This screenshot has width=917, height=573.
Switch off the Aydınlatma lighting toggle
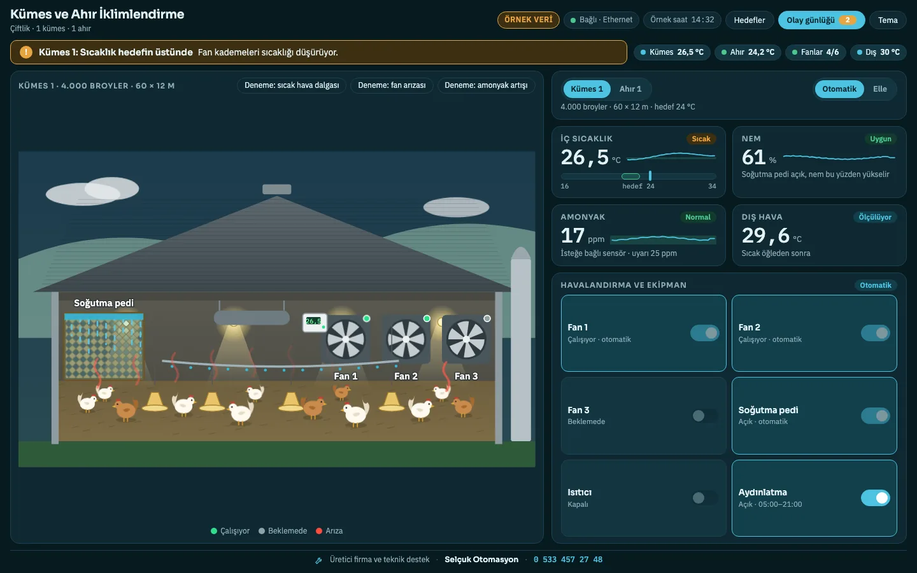coord(876,498)
